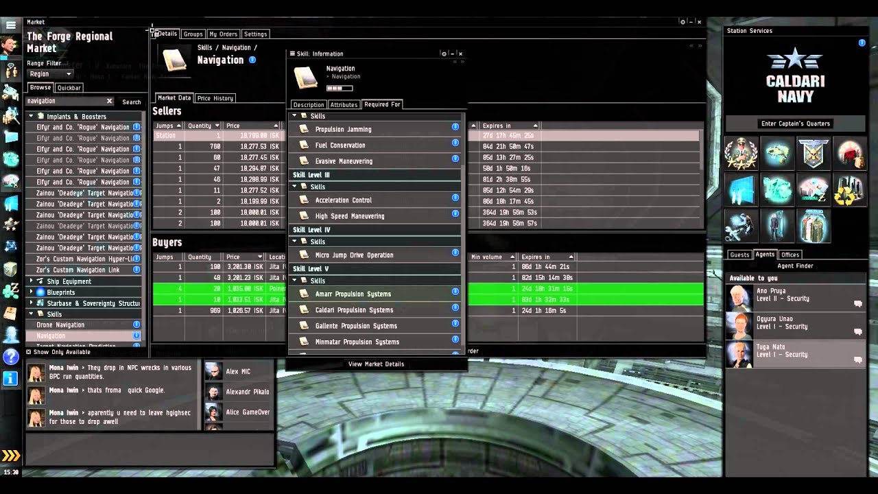Collapse the Skills group in market tree
This screenshot has width=878, height=494.
coord(31,314)
